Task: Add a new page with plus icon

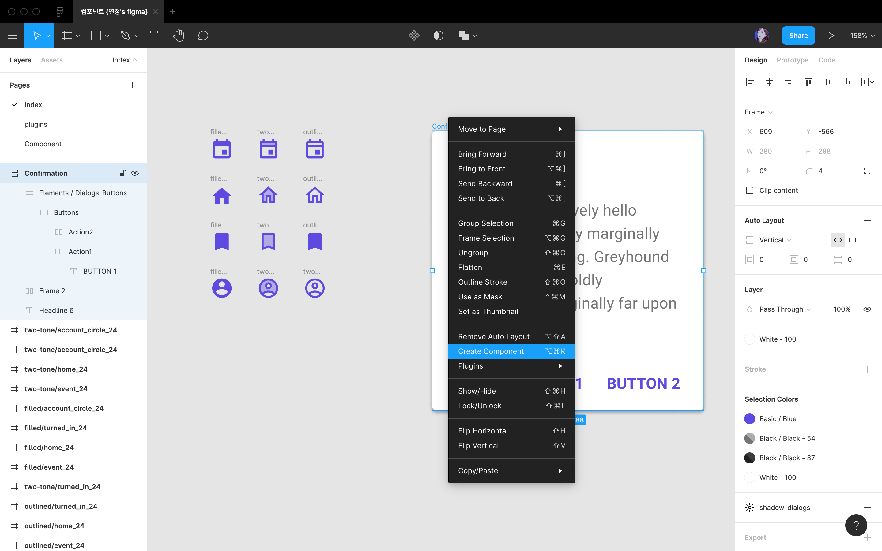Action: point(132,85)
